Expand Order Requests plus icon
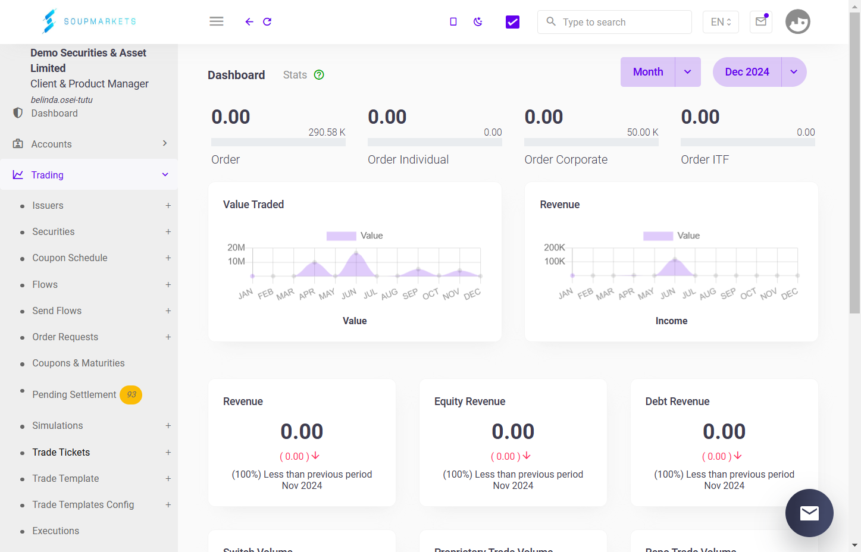This screenshot has width=861, height=552. 168,337
